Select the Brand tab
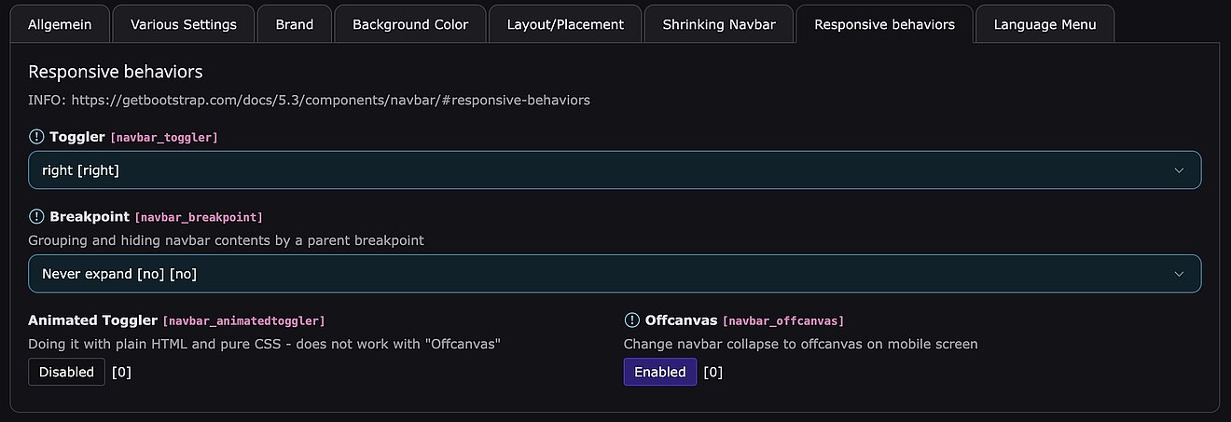This screenshot has width=1231, height=422. click(295, 24)
